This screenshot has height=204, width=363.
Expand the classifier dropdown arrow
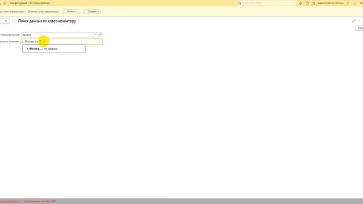[x=96, y=35]
